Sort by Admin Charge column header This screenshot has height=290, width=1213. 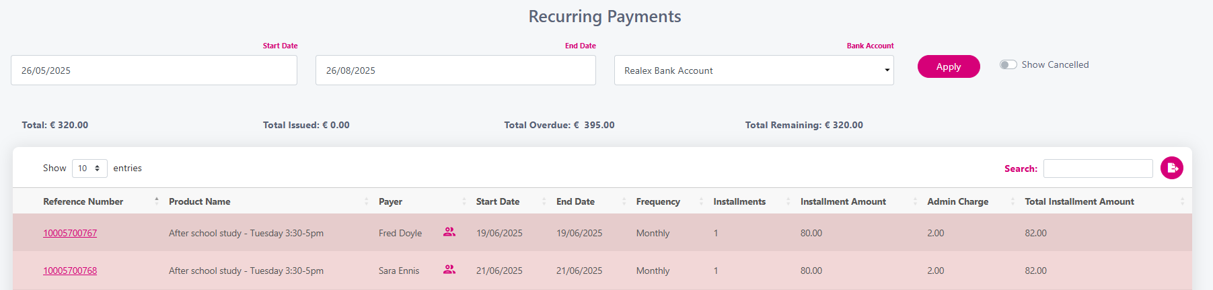point(957,201)
